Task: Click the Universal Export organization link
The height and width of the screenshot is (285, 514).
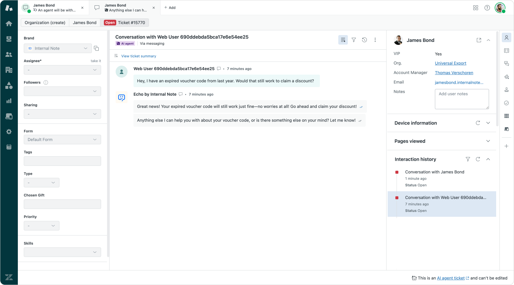Action: (450, 63)
